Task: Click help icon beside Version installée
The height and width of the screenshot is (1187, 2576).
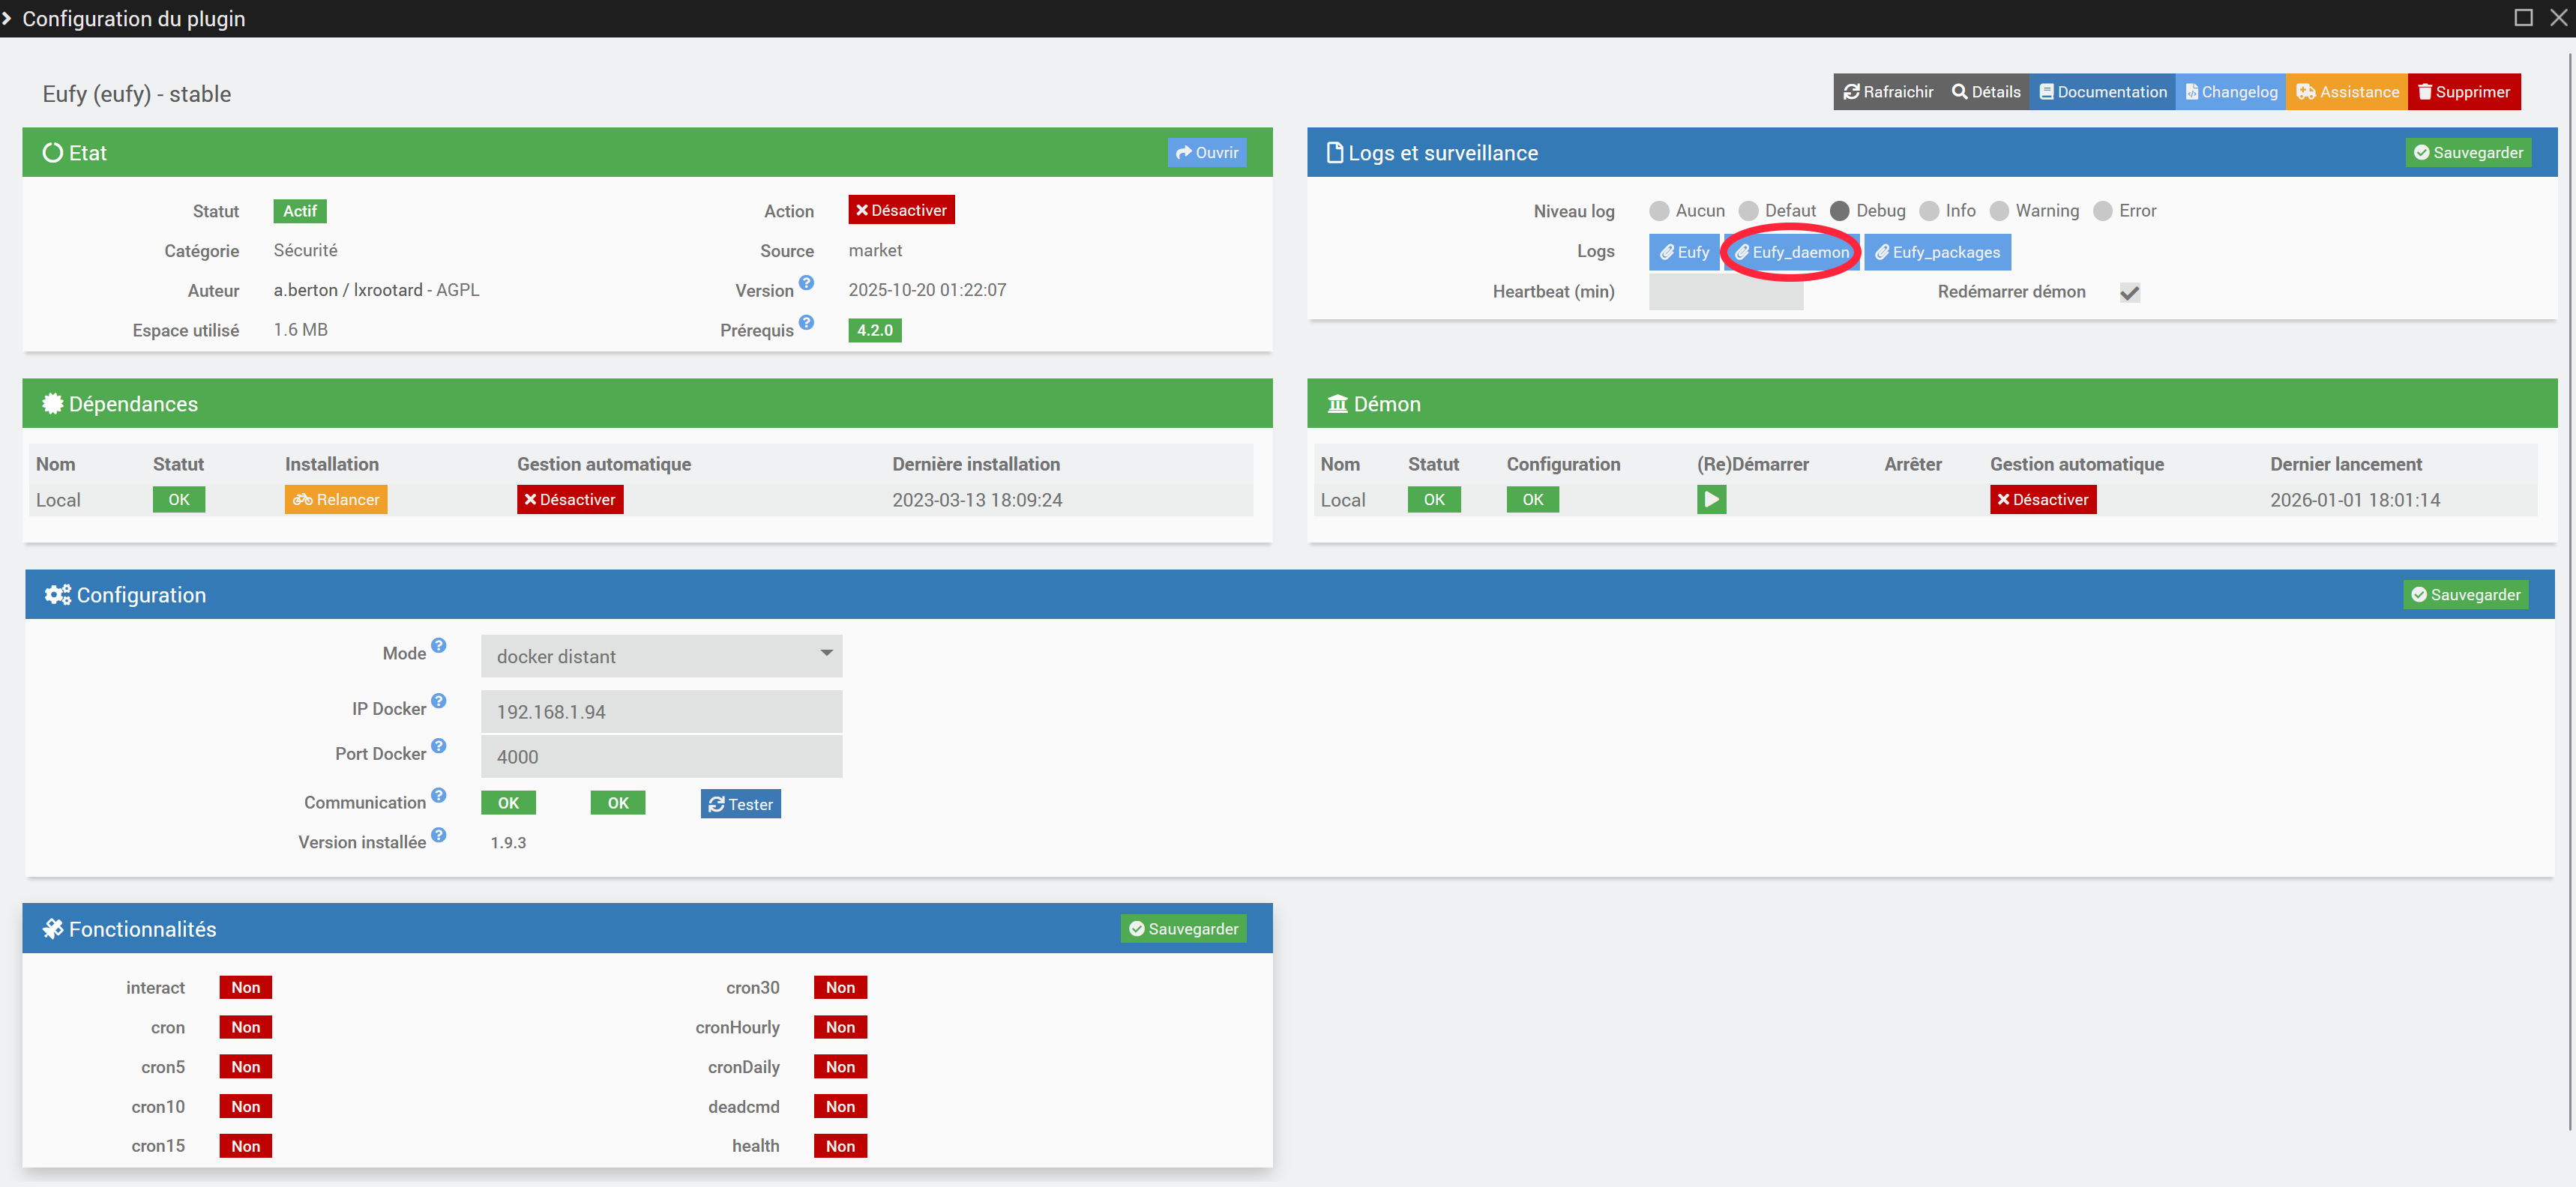Action: pyautogui.click(x=438, y=836)
